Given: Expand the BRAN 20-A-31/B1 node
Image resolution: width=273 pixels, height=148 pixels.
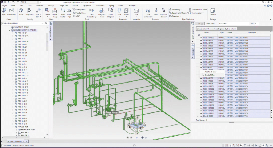Looking at the screenshot, I should coord(16,130).
